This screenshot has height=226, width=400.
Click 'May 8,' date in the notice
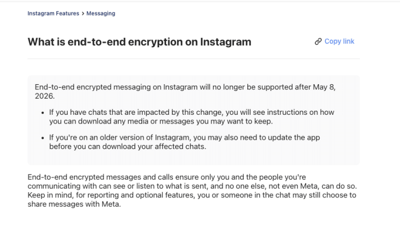(x=325, y=87)
